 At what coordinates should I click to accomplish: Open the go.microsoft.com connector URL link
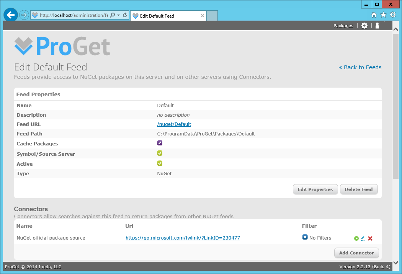pos(183,238)
